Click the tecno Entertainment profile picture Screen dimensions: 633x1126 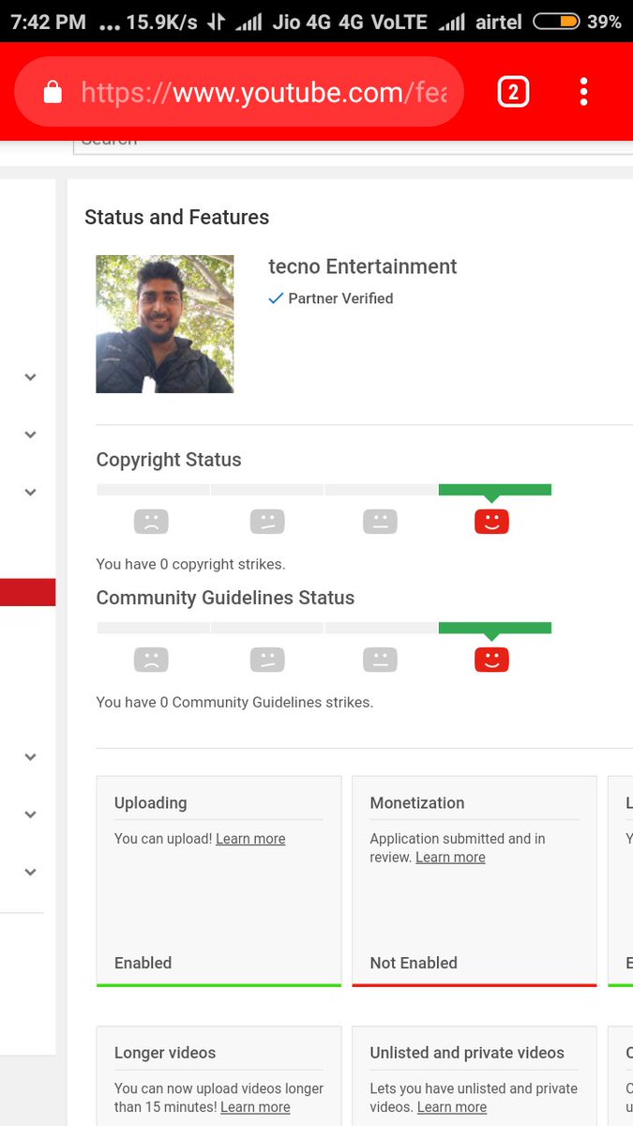[x=165, y=324]
